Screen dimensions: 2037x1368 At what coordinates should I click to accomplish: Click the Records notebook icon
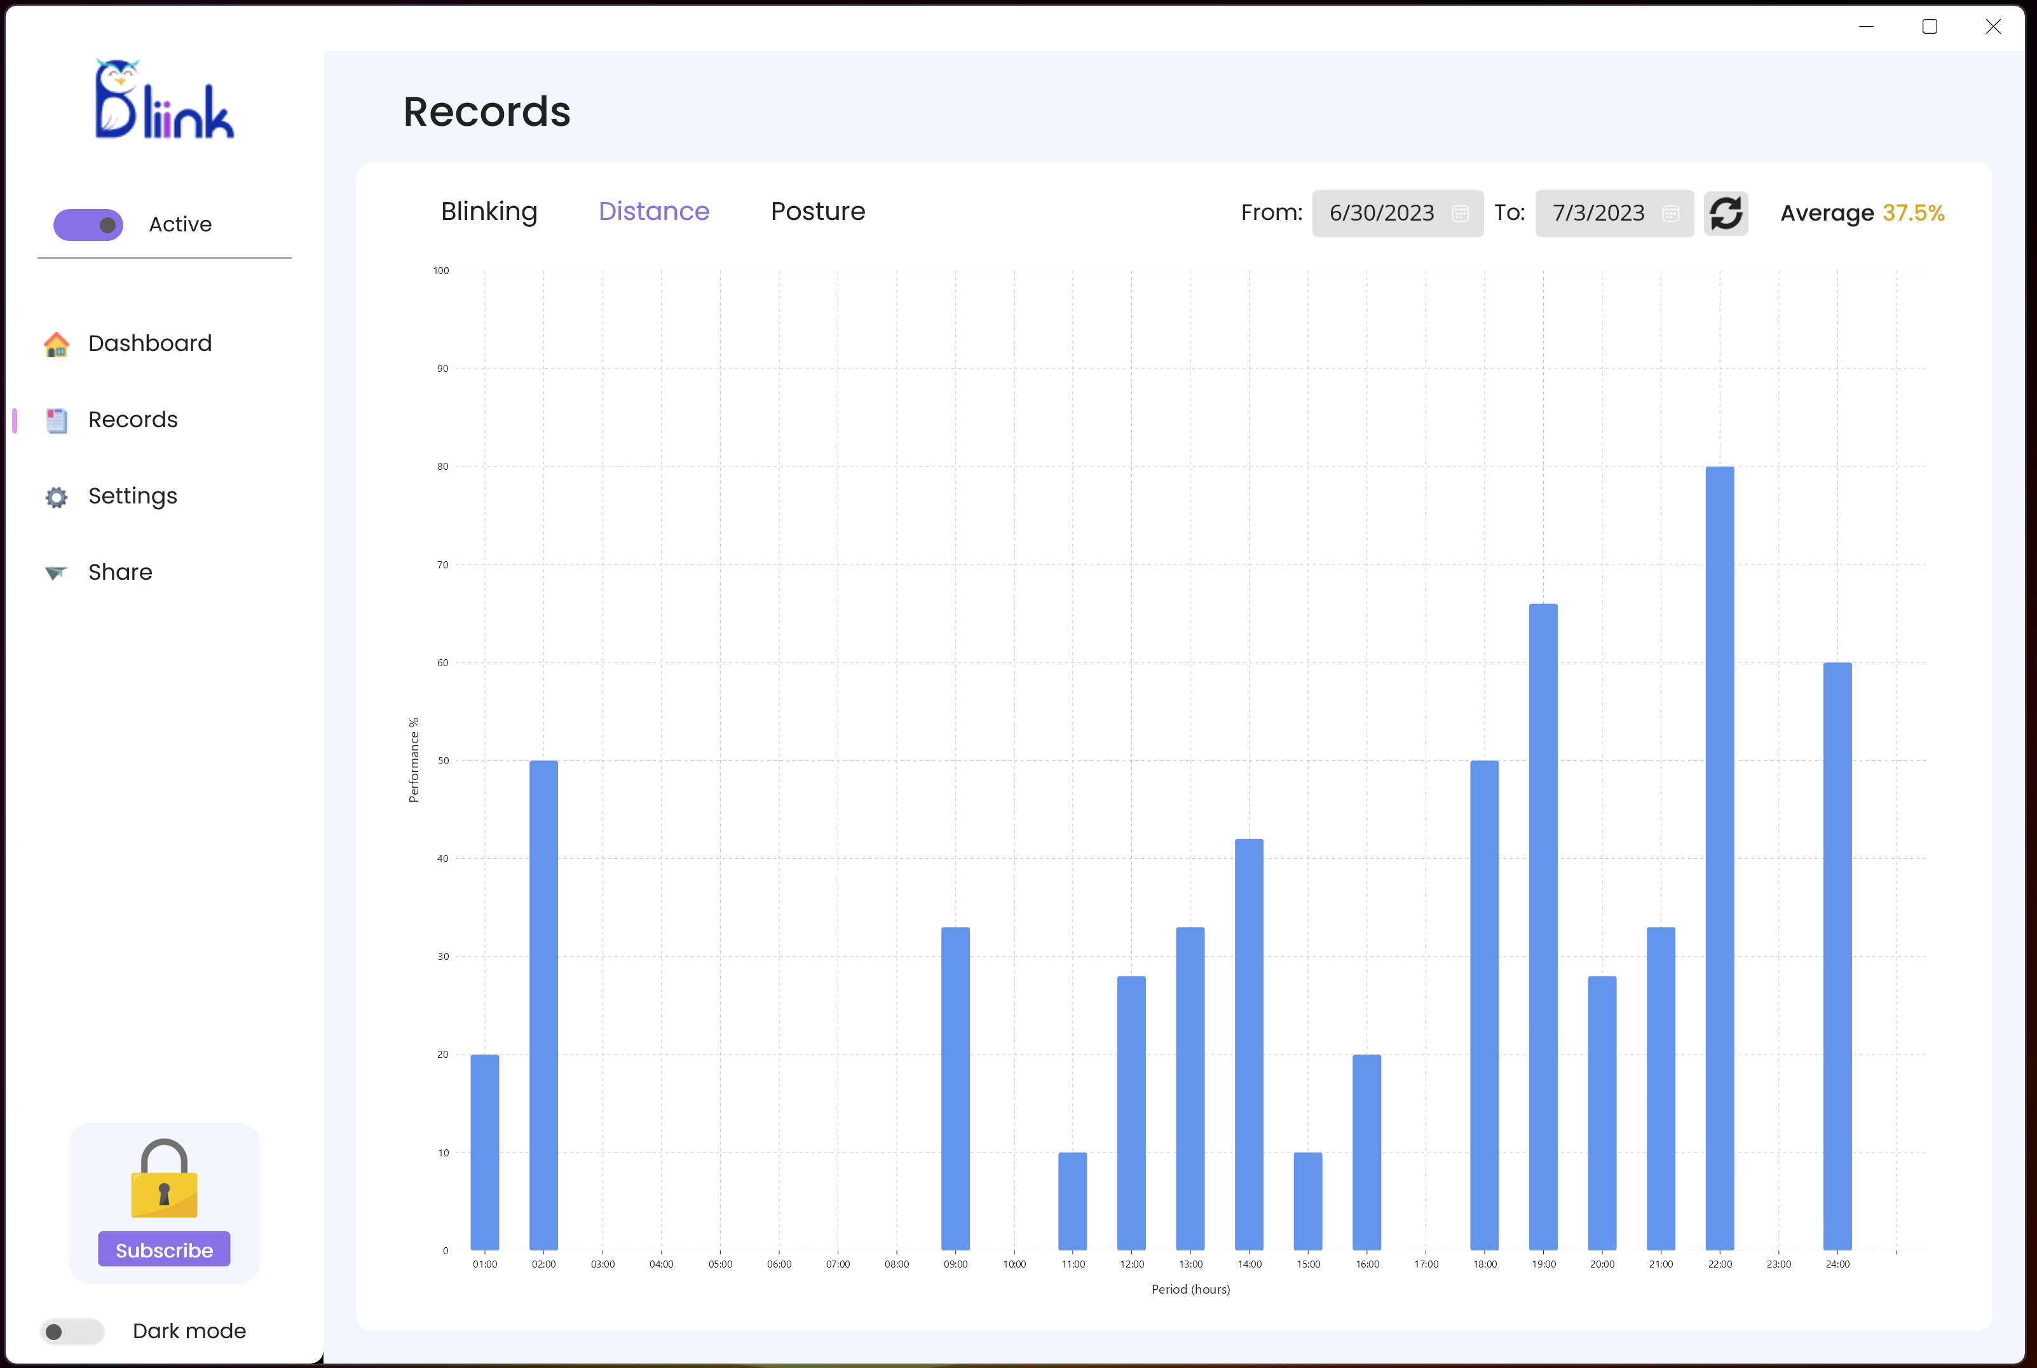57,421
